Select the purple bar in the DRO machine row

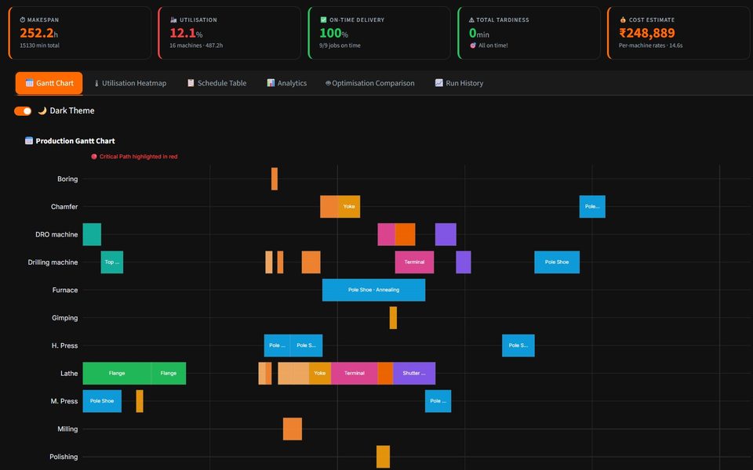click(x=446, y=234)
